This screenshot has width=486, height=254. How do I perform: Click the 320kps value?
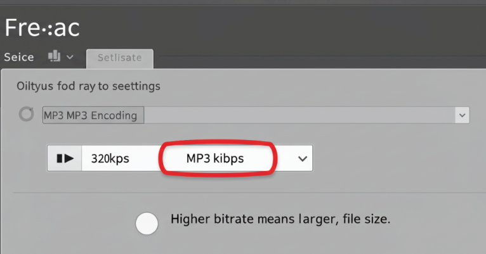[x=110, y=158]
